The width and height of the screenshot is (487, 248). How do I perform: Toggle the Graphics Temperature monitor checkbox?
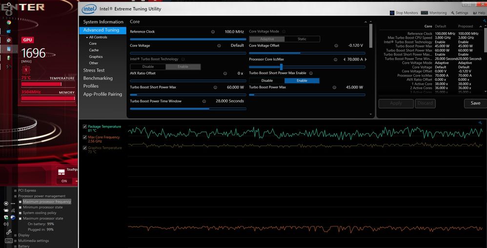point(85,148)
